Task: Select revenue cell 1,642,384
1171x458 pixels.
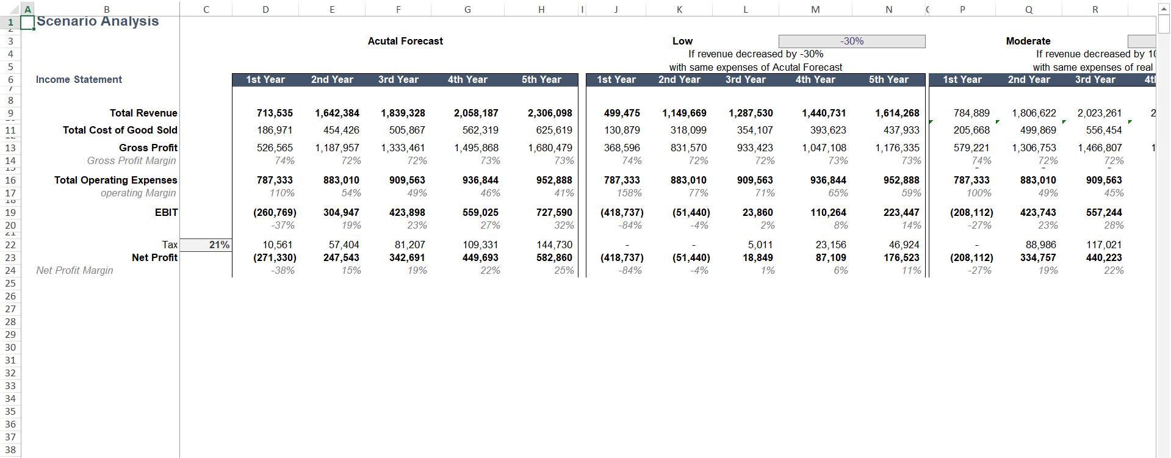Action: [337, 113]
